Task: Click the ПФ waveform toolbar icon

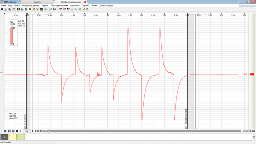Action: pos(60,9)
